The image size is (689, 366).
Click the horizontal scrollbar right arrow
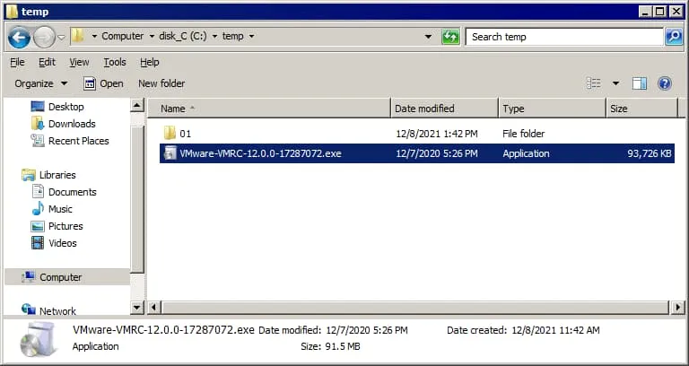[x=678, y=308]
